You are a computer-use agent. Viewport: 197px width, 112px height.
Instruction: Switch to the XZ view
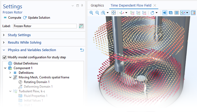click(144, 13)
